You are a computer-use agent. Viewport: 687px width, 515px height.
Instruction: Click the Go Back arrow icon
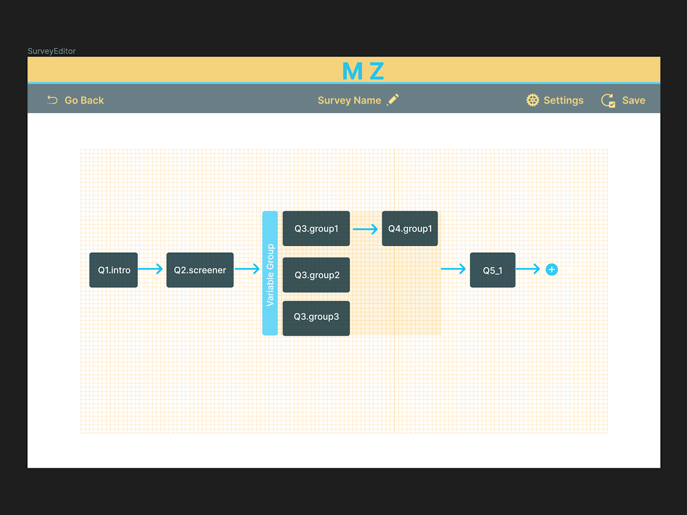[x=52, y=100]
